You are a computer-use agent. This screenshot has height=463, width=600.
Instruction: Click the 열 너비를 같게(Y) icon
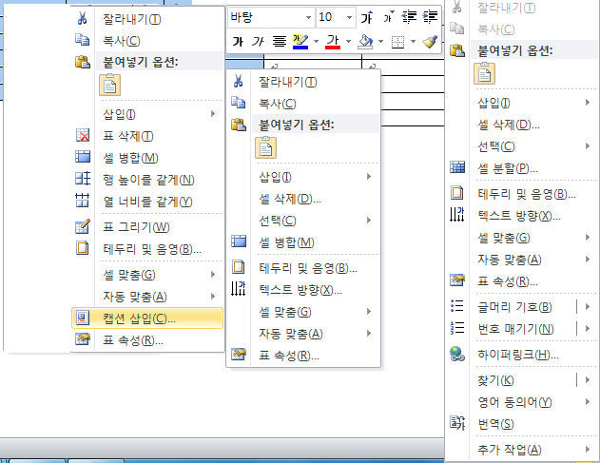[83, 201]
